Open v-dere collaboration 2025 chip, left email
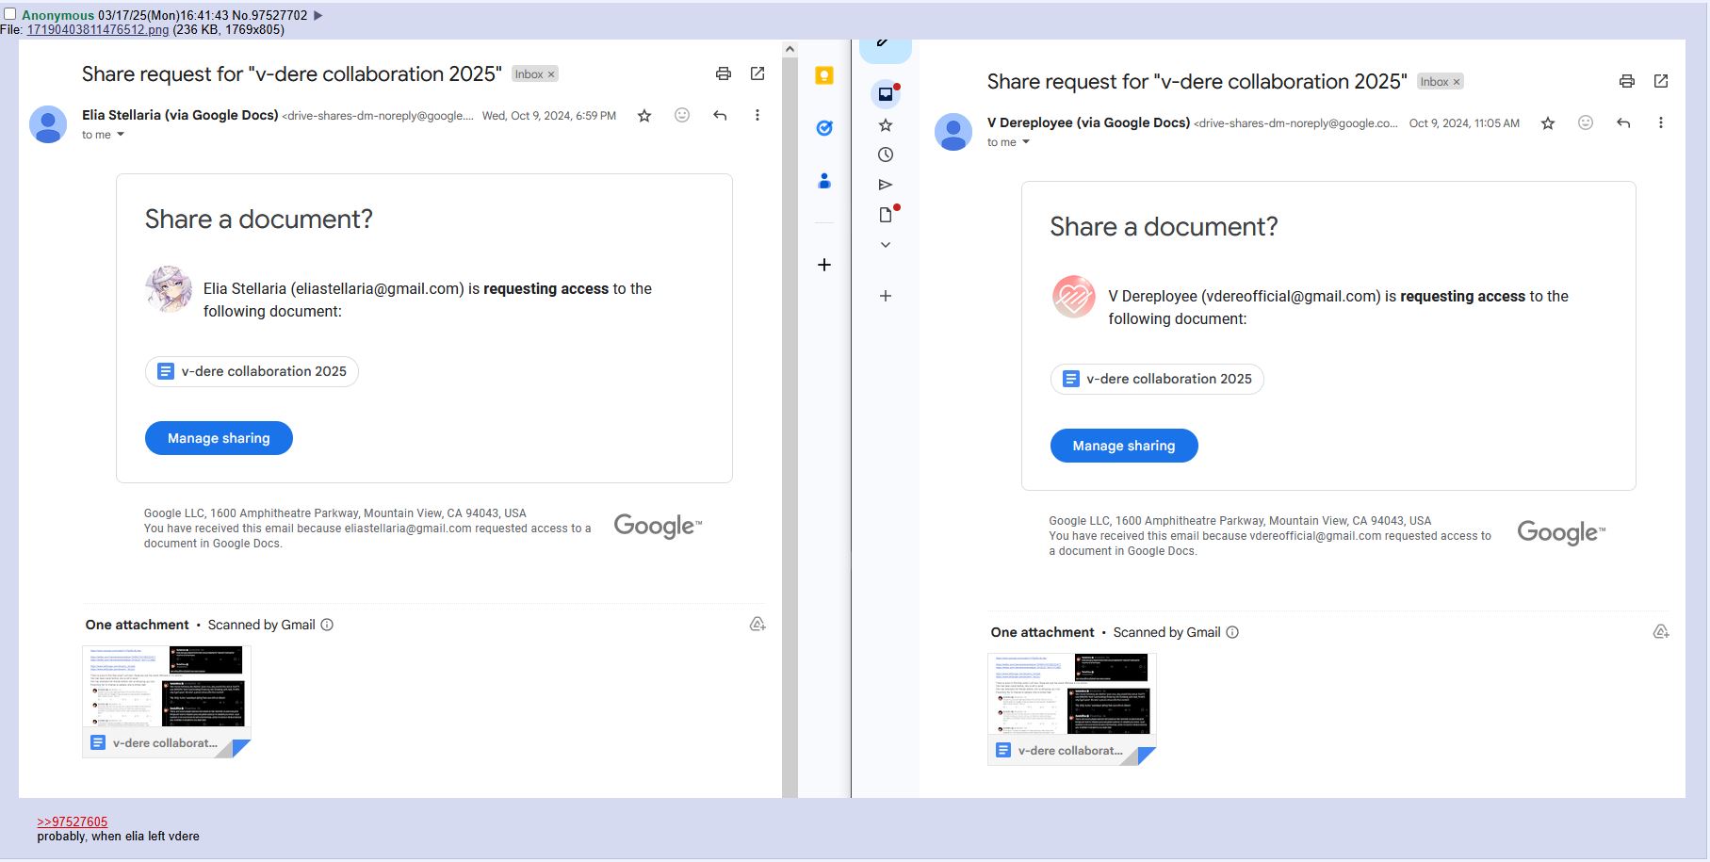The height and width of the screenshot is (862, 1710). pos(252,371)
